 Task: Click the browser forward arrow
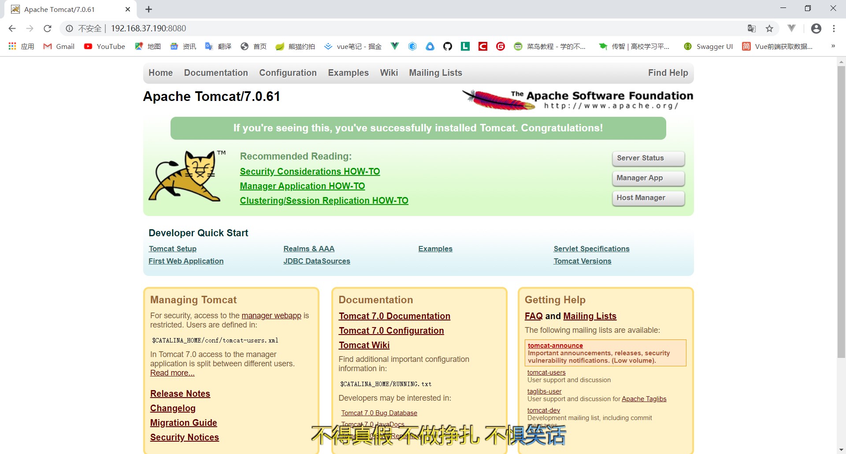click(x=30, y=29)
